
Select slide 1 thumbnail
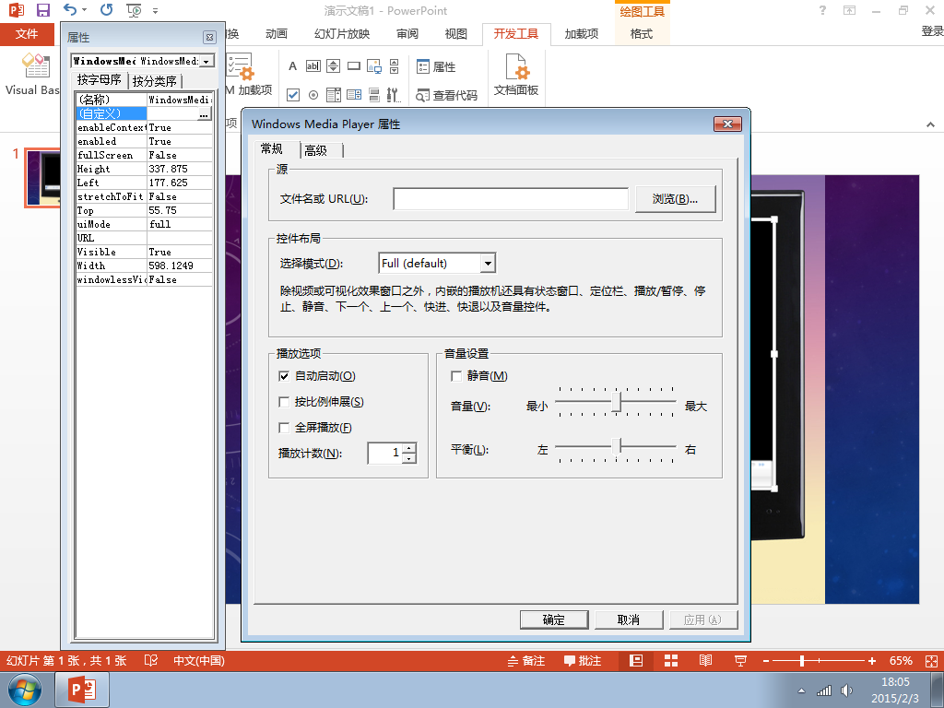pyautogui.click(x=42, y=178)
